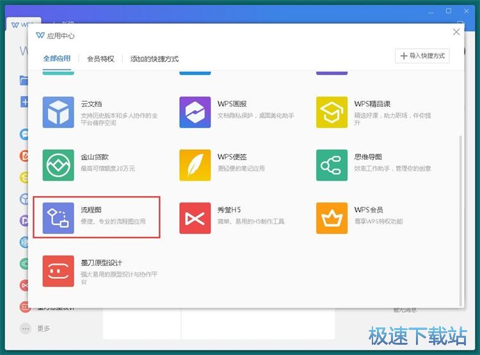Switch to the 会员特权 tab

tap(100, 59)
